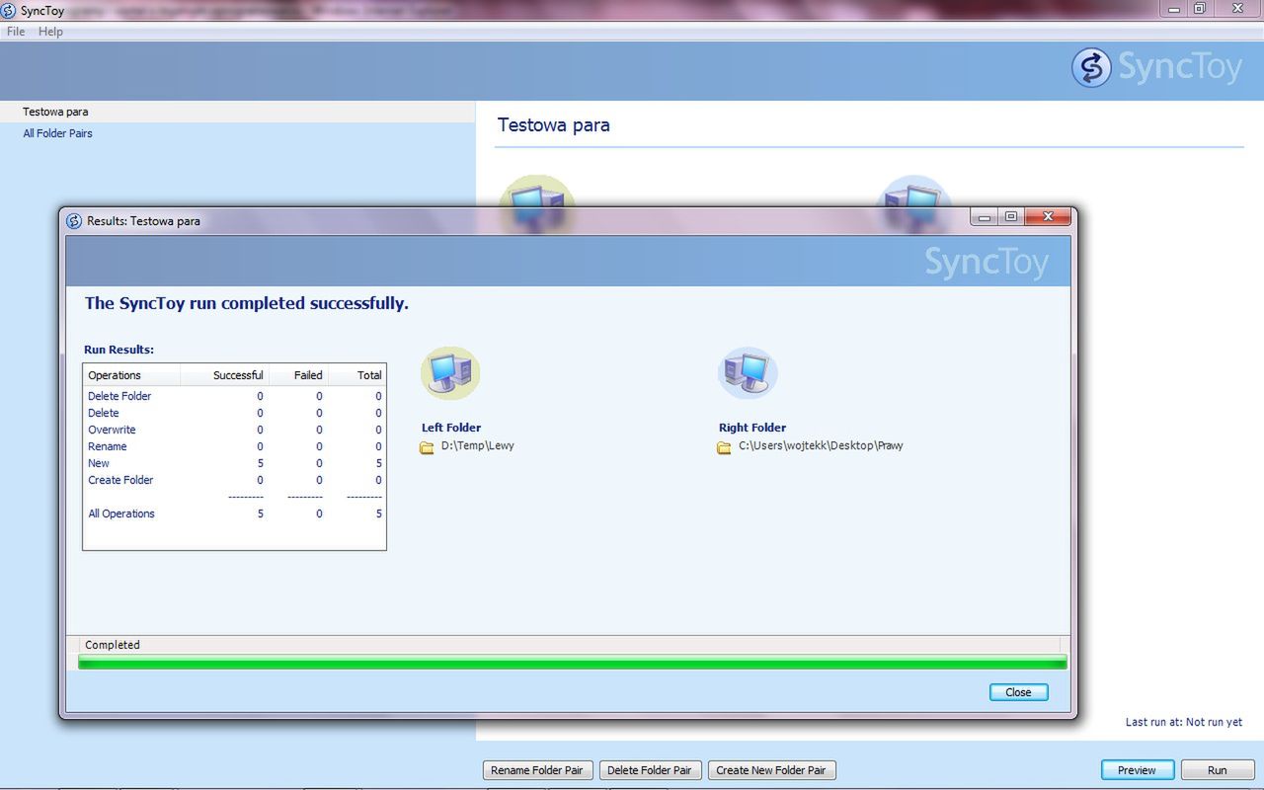The height and width of the screenshot is (790, 1264).
Task: Select the Overwrite operation row
Action: [x=234, y=430]
